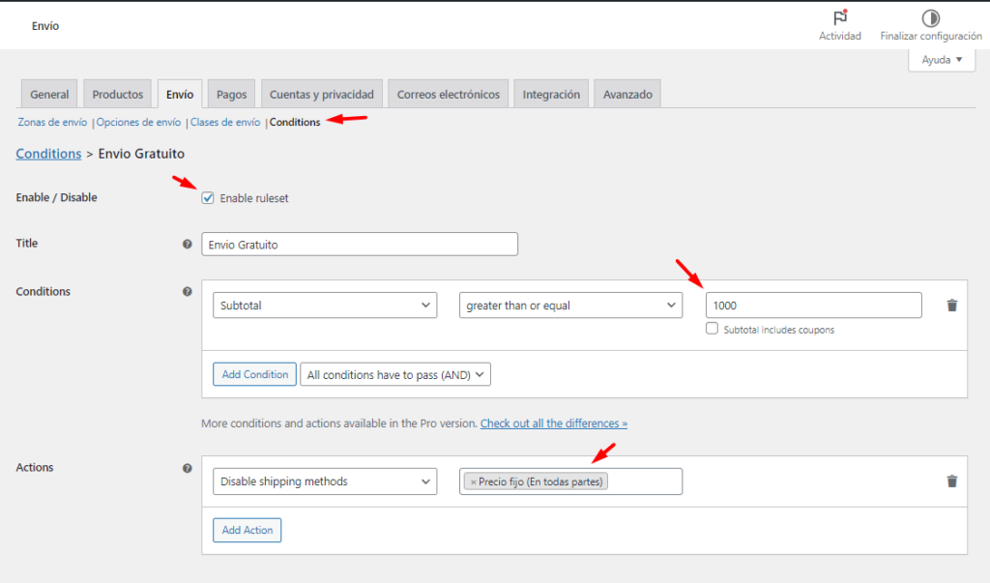Switch to the Integración tab

[x=551, y=94]
